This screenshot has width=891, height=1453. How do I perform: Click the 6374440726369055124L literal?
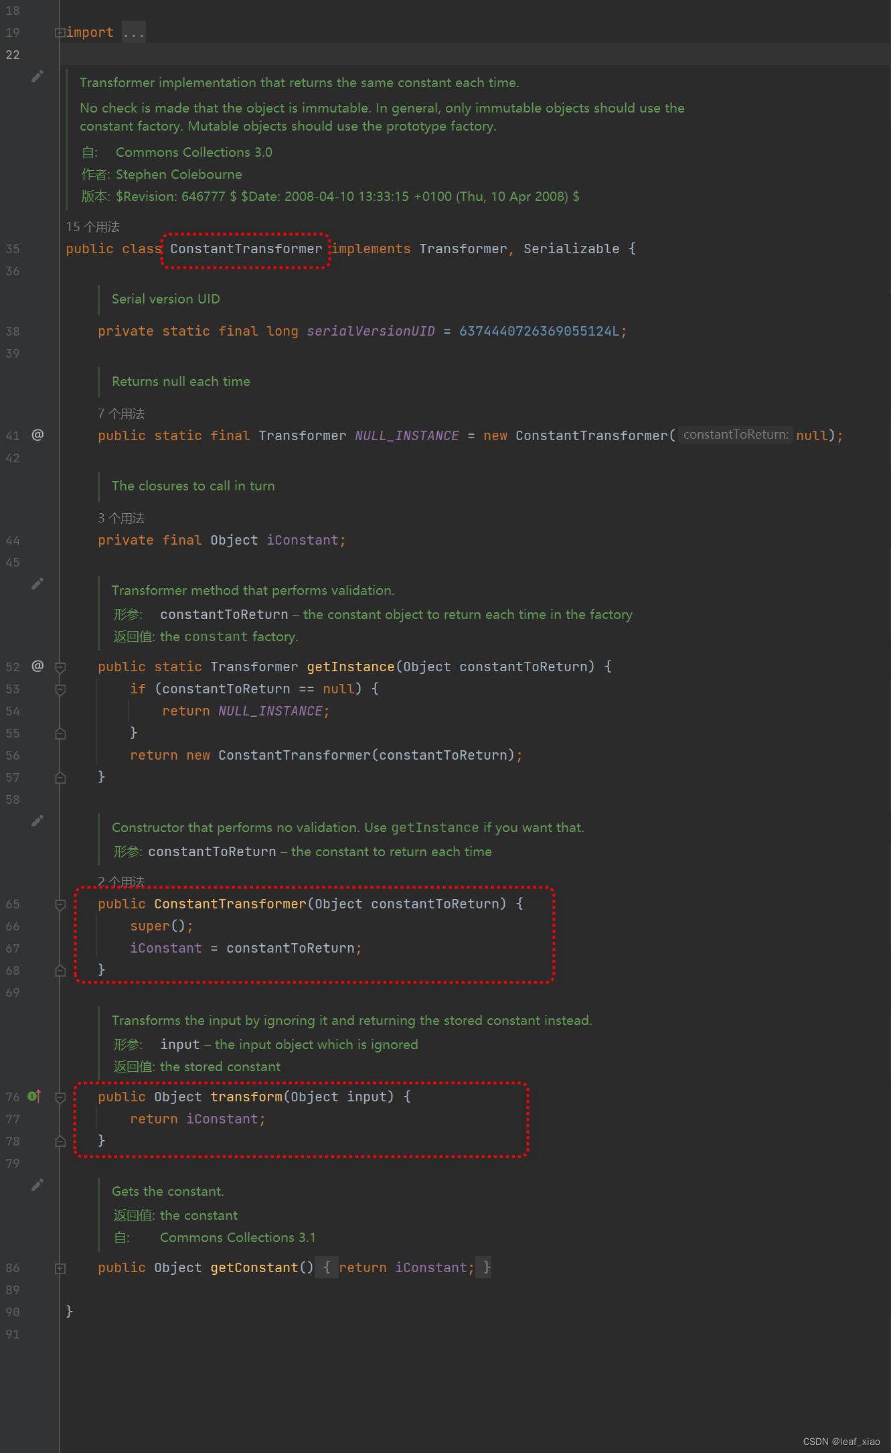click(x=539, y=331)
